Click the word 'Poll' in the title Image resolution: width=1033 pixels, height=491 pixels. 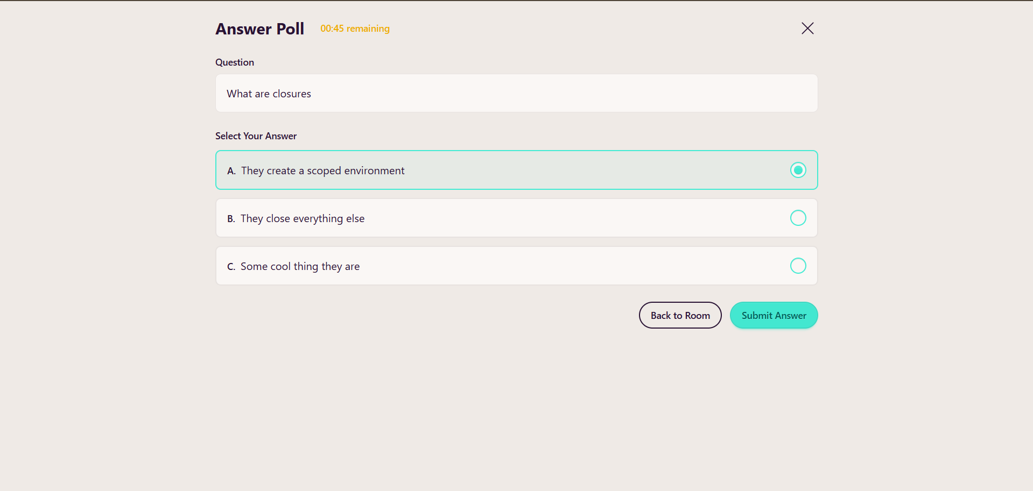[x=290, y=29]
